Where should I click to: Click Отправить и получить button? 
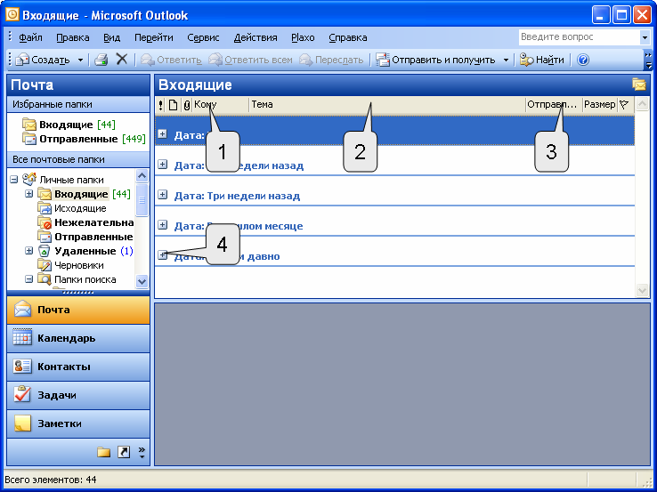(x=435, y=60)
